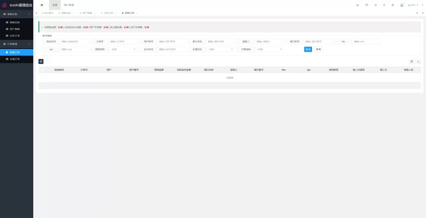Viewport: 426px width, 218px height.
Task: Click the 订单号 input field
Action: 123,42
